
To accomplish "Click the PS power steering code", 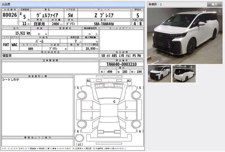I will tap(134, 56).
